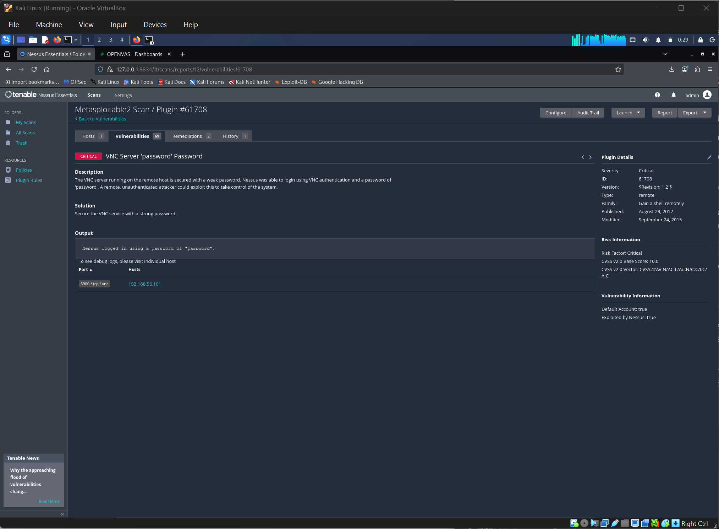Click the browser address bar
The width and height of the screenshot is (719, 529).
click(x=359, y=69)
